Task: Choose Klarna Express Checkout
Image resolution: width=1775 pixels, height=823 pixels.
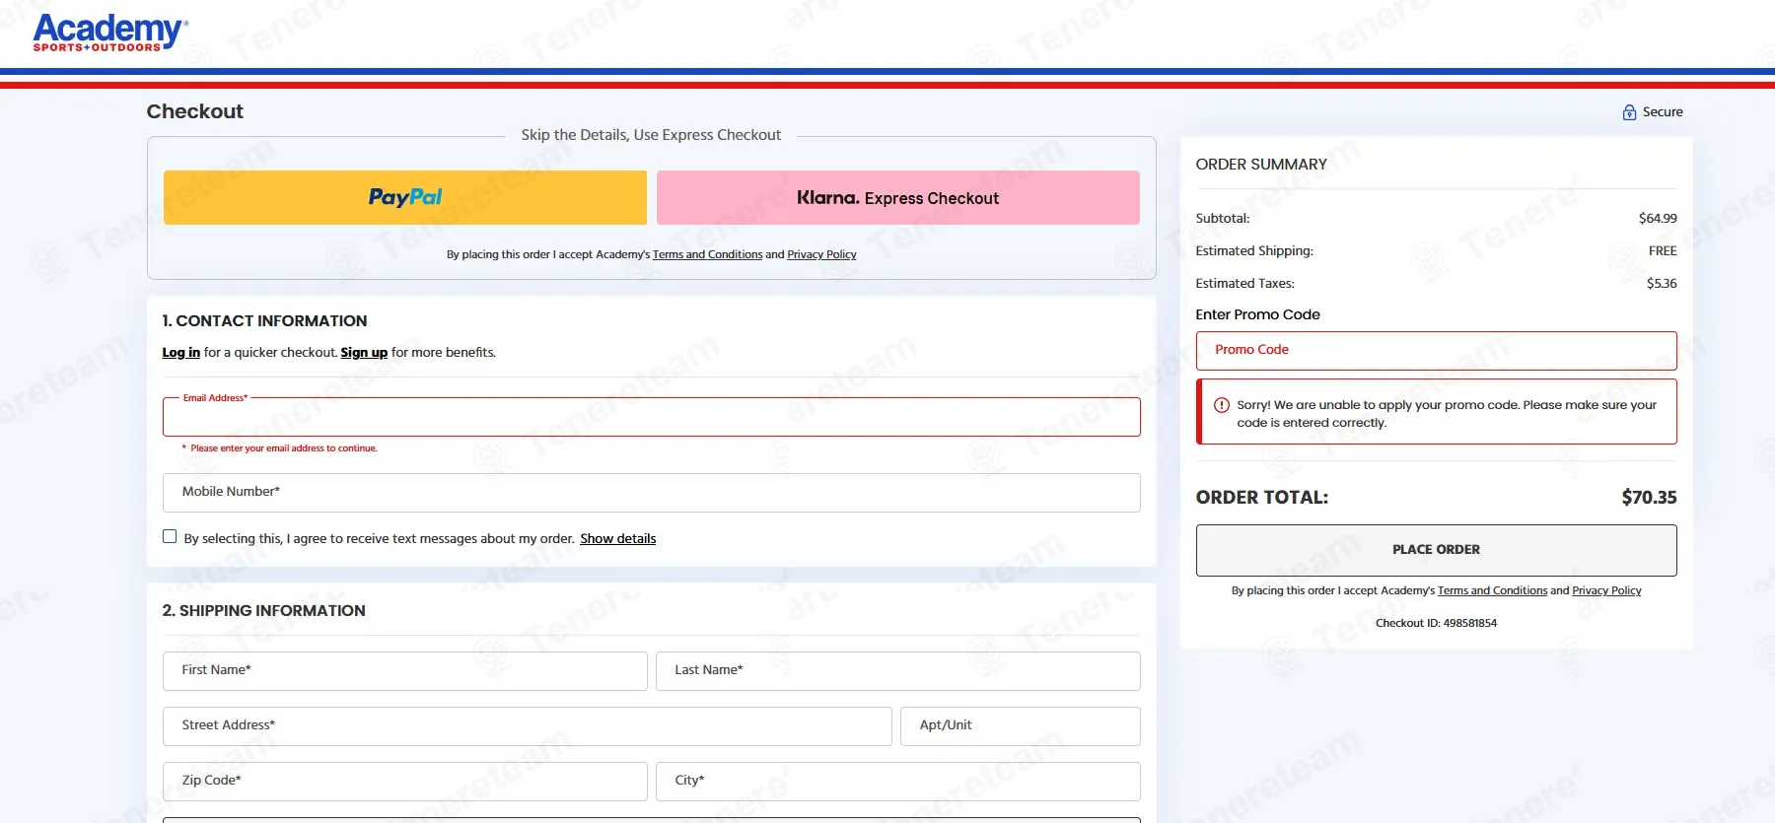Action: coord(898,197)
